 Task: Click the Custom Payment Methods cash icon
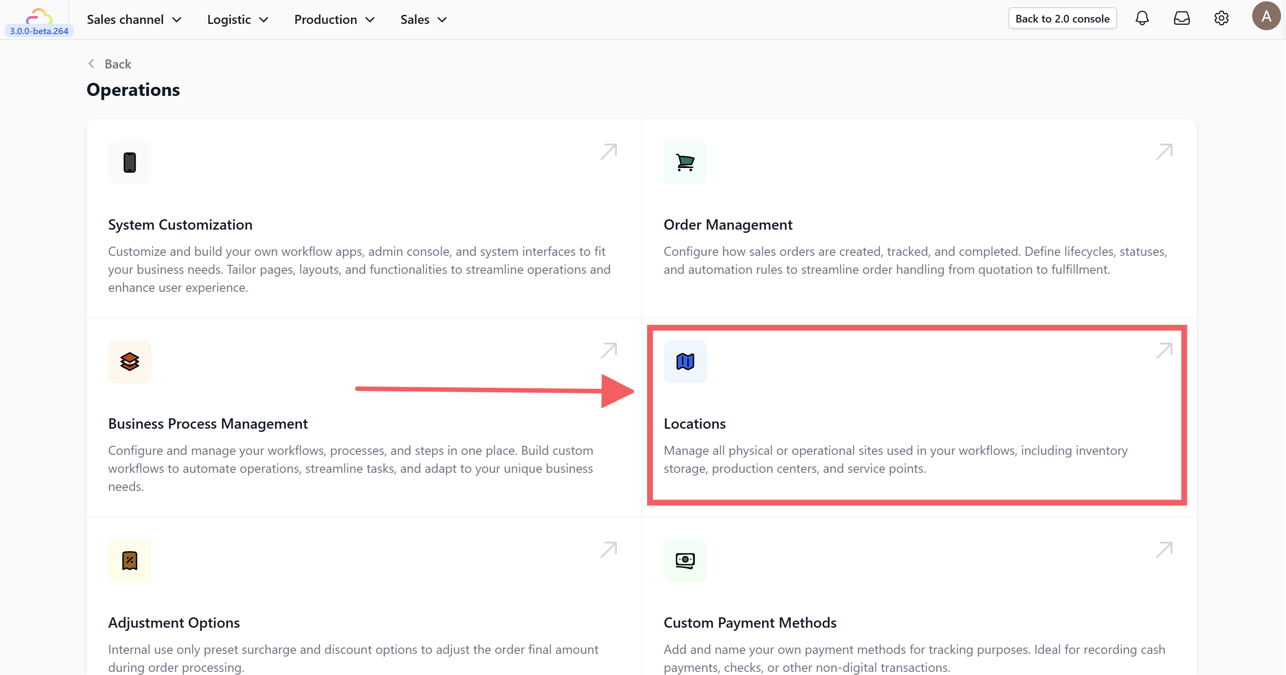(x=685, y=560)
